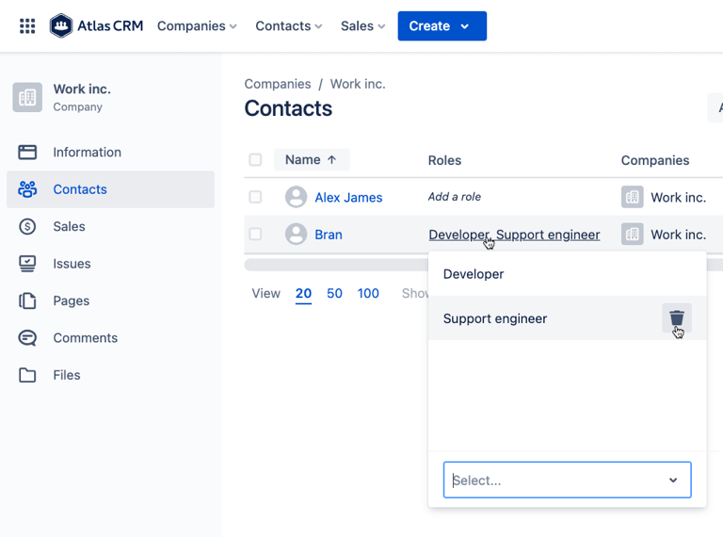This screenshot has height=537, width=723.
Task: Click the Issues sidebar icon
Action: coord(27,264)
